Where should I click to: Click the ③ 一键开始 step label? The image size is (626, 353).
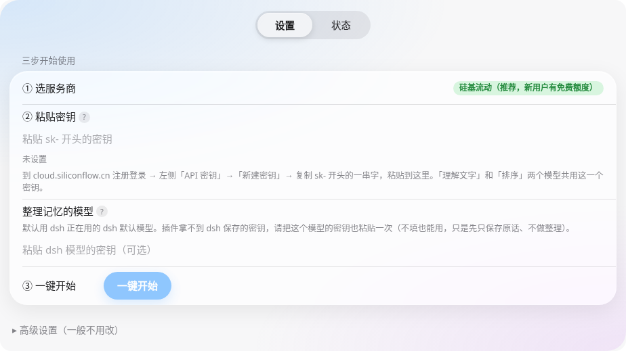[x=49, y=285]
